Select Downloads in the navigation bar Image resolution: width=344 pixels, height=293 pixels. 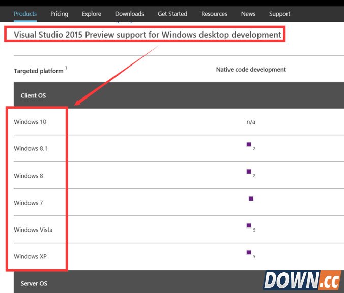[129, 14]
